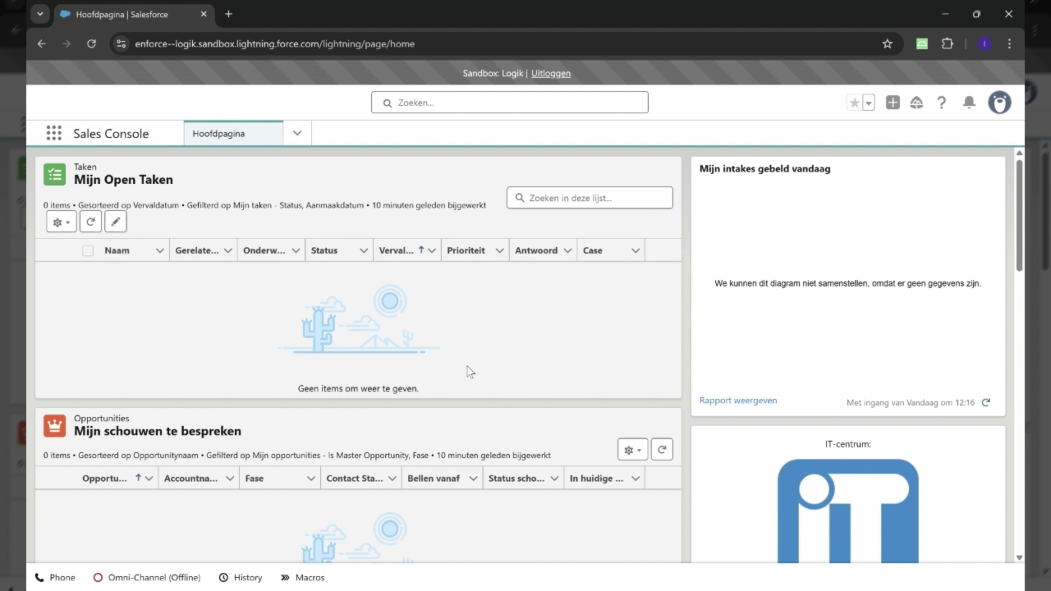The image size is (1051, 591).
Task: Create a new record with the plus icon
Action: tap(892, 102)
